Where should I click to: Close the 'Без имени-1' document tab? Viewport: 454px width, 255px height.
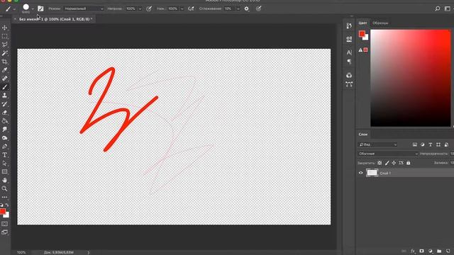pos(15,19)
